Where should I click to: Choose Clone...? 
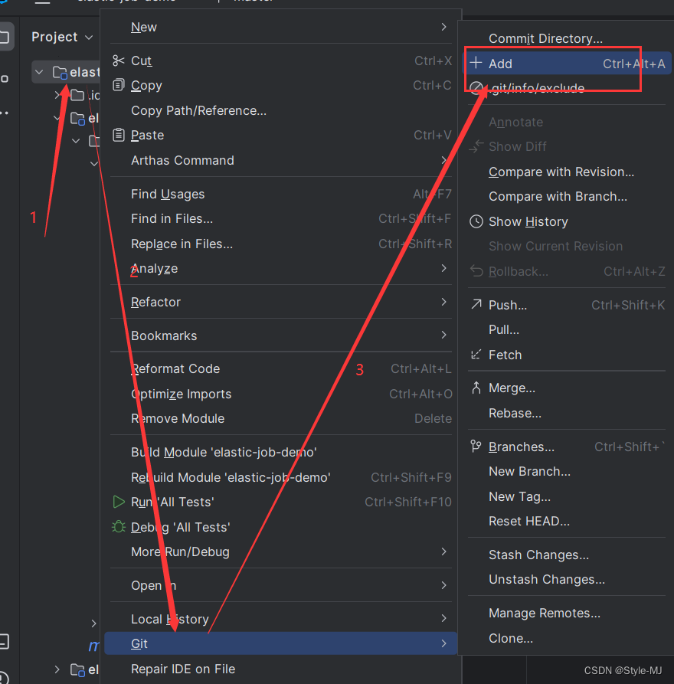point(567,638)
